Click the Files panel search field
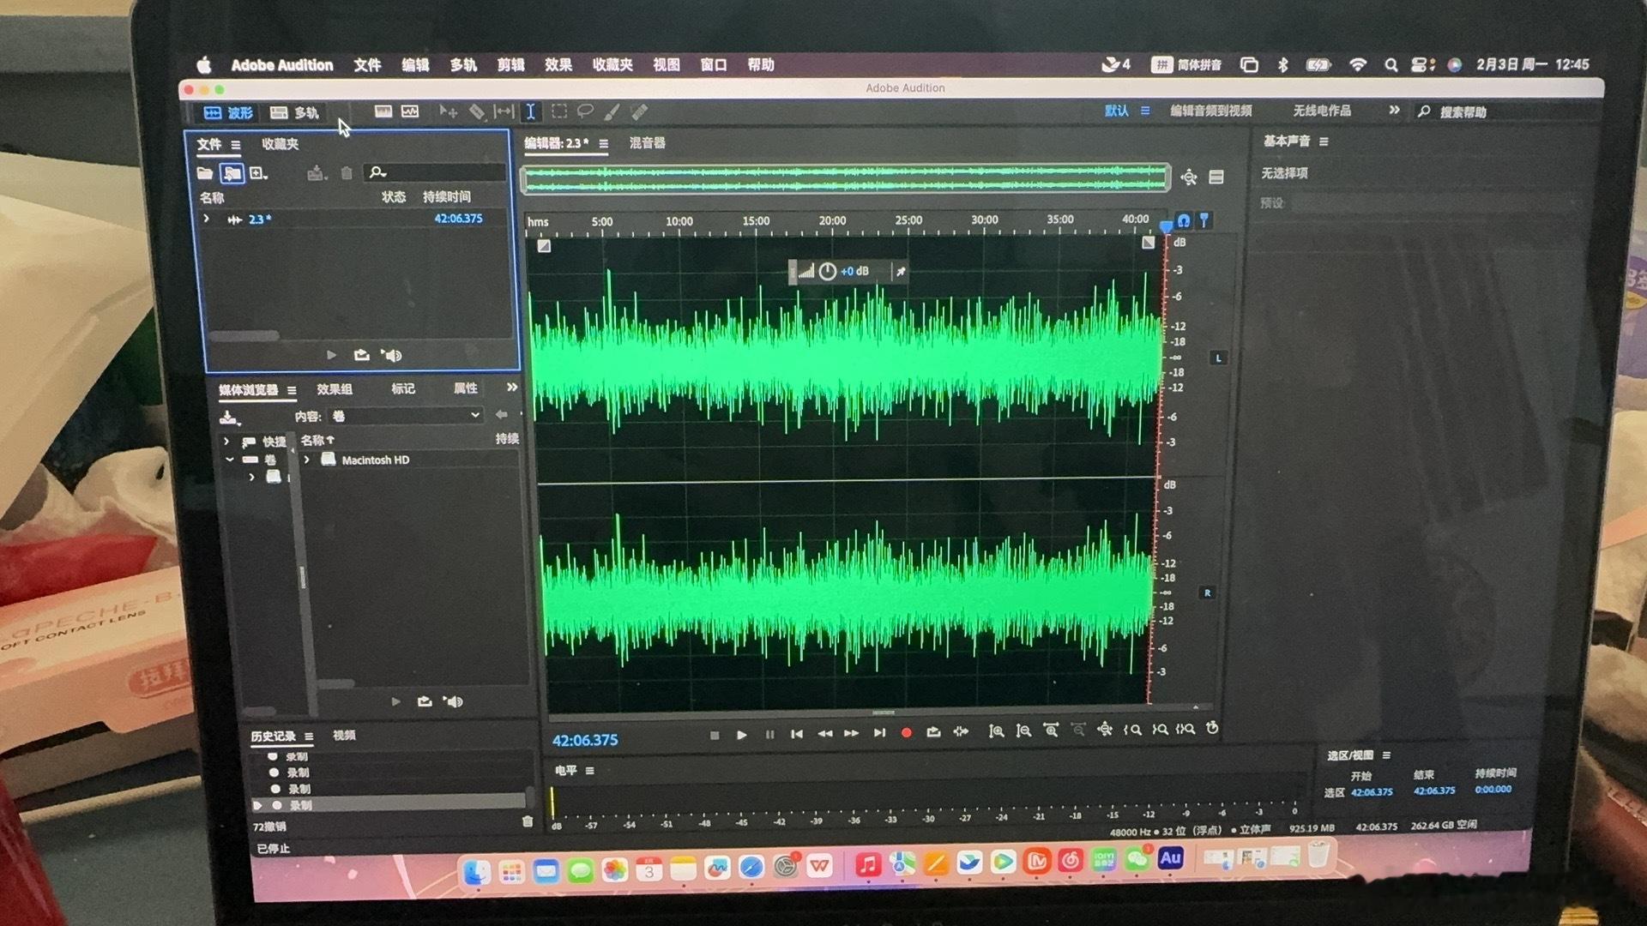 tap(434, 172)
